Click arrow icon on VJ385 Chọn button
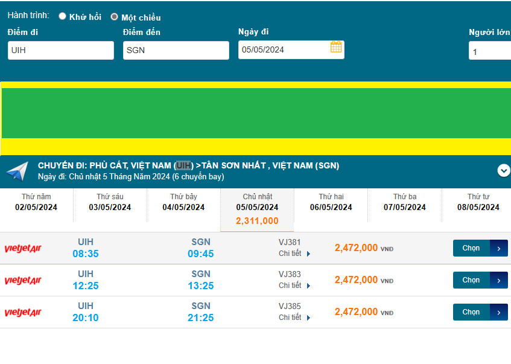Screen dimensions: 511x364 coord(499,312)
